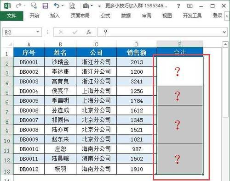The height and width of the screenshot is (181, 230).
Task: Click the quick print briefcase icon
Action: [86, 6]
